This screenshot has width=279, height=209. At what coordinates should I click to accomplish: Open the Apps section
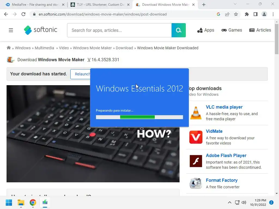coord(205,30)
